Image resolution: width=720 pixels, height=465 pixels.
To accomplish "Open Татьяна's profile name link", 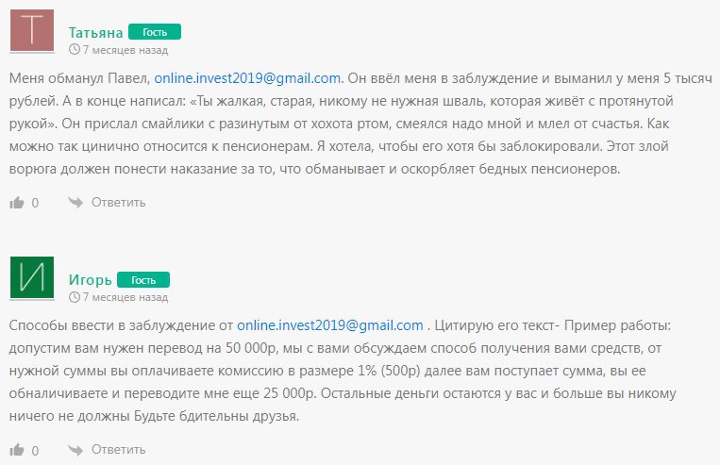I will tap(96, 32).
